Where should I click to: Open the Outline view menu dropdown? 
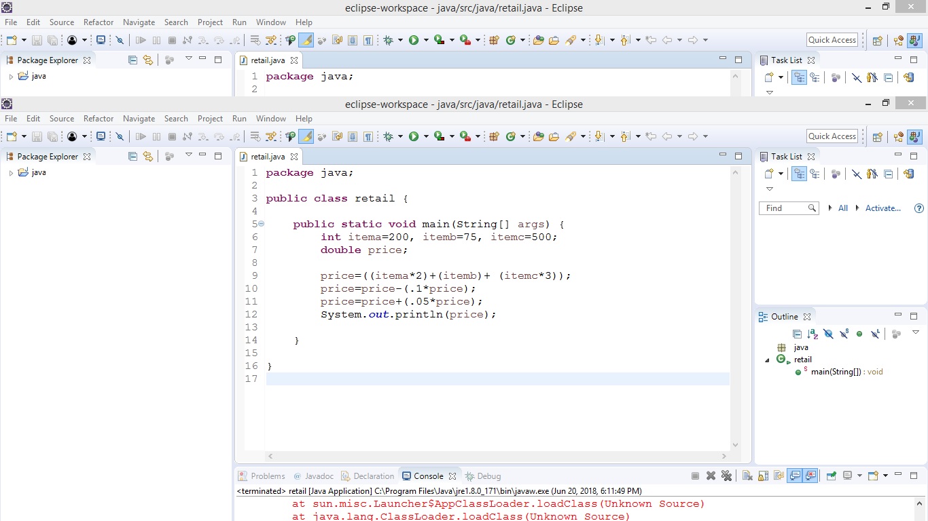coord(915,333)
